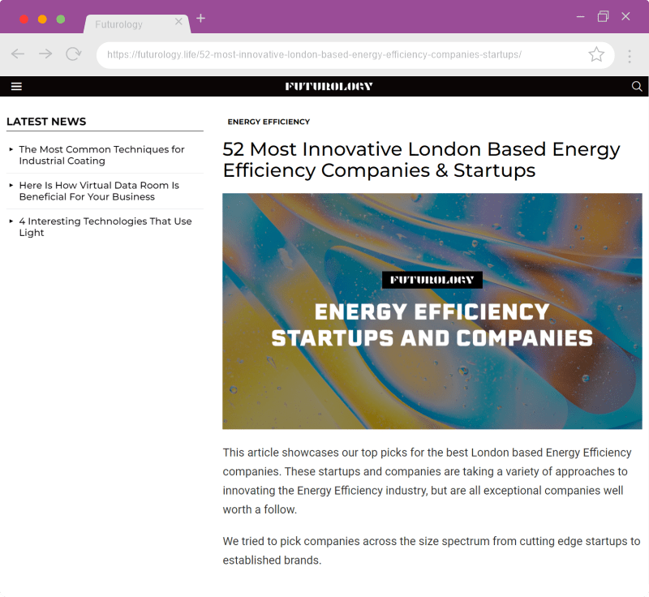This screenshot has height=597, width=649.
Task: Read The Most Common Techniques for Industrial Coating
Action: [101, 155]
